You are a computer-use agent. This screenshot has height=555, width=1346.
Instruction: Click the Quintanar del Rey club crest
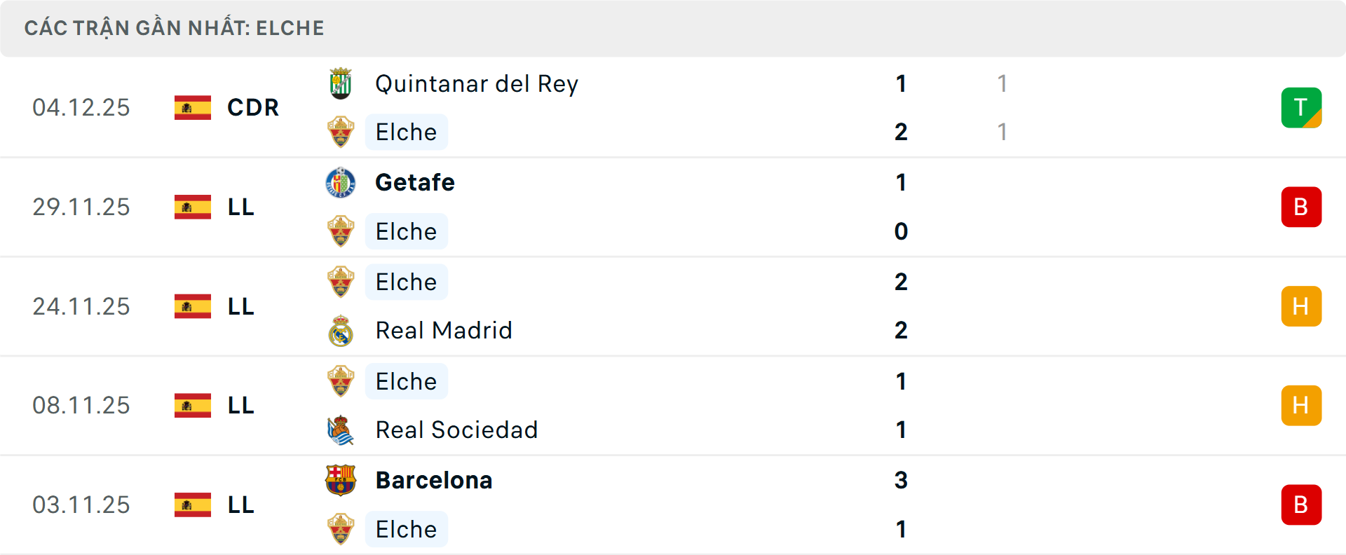click(341, 84)
